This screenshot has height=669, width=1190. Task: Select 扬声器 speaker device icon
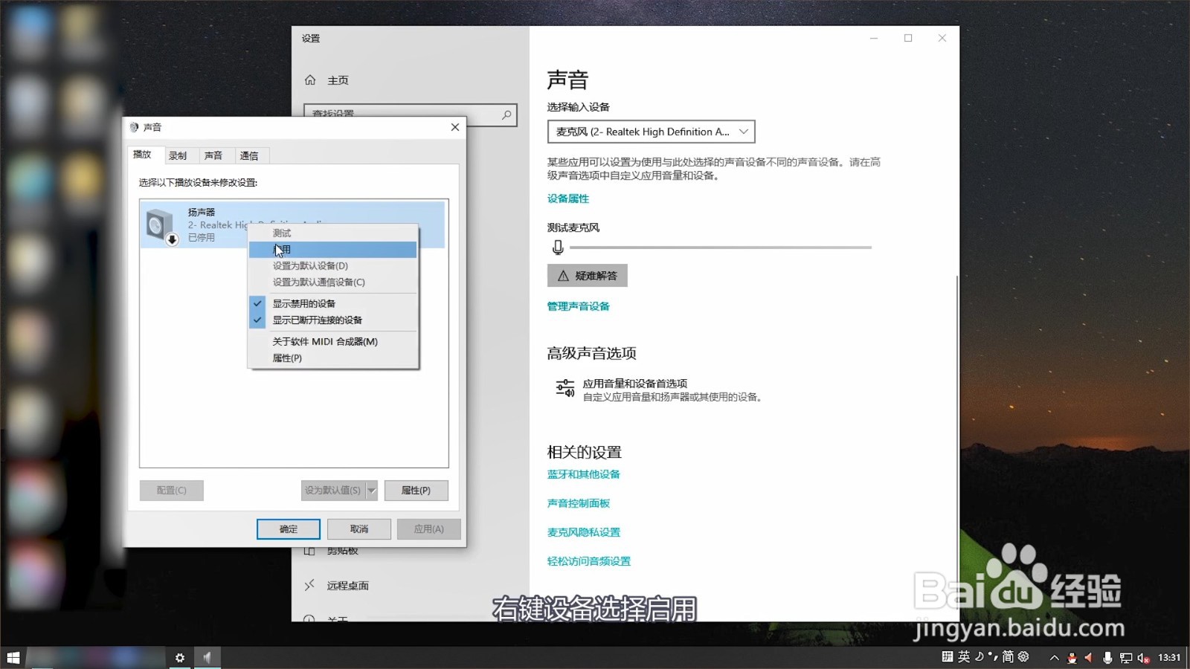point(161,226)
